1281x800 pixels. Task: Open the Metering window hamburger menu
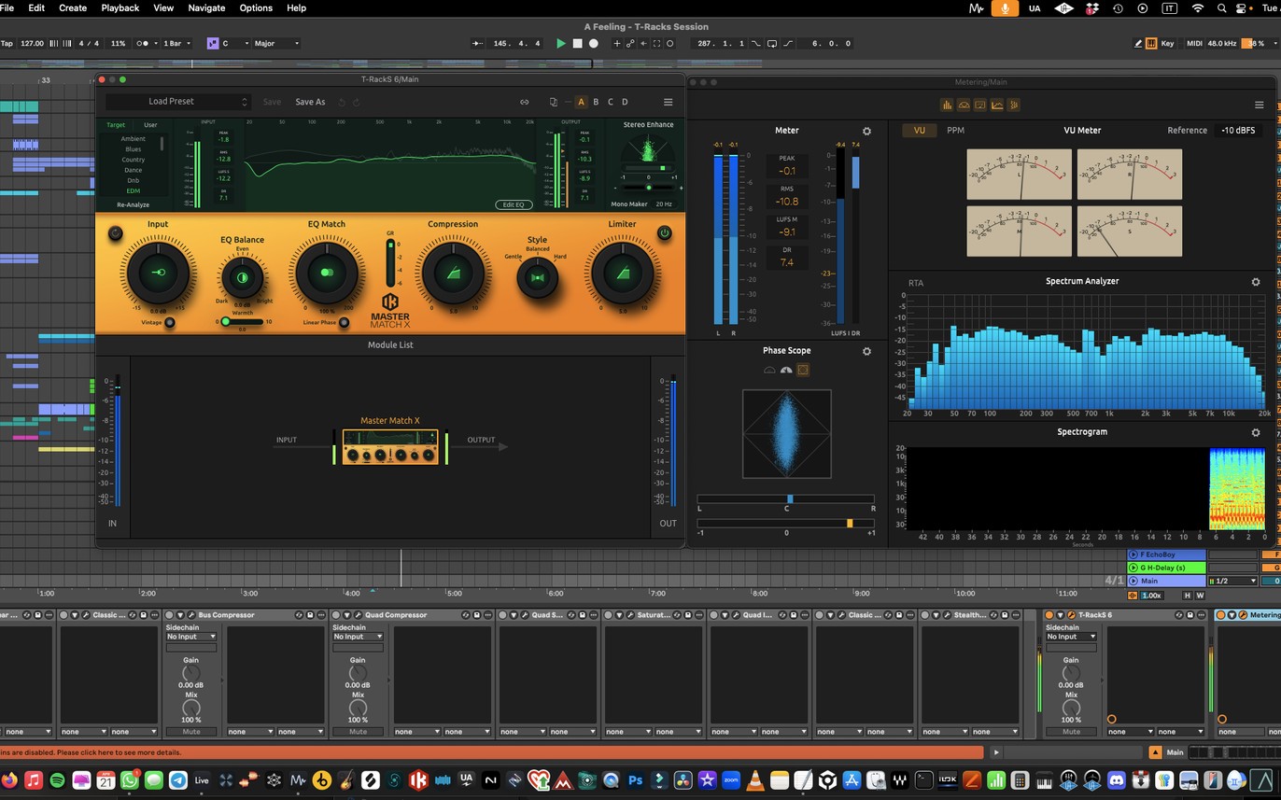point(1259,105)
